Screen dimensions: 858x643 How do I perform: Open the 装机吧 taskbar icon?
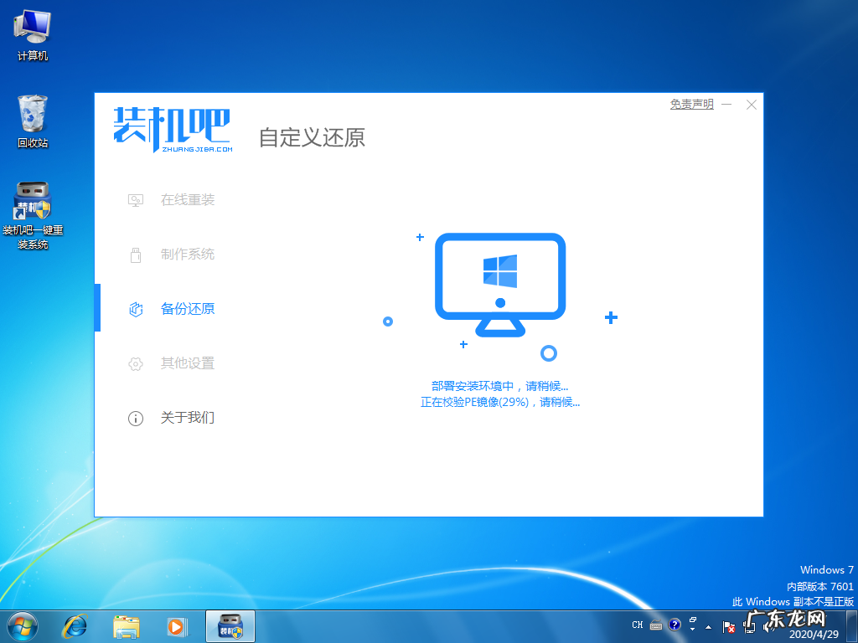point(230,625)
